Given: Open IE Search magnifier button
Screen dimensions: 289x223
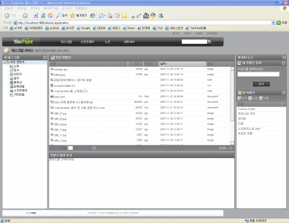Looking at the screenshot, I should (61, 16).
